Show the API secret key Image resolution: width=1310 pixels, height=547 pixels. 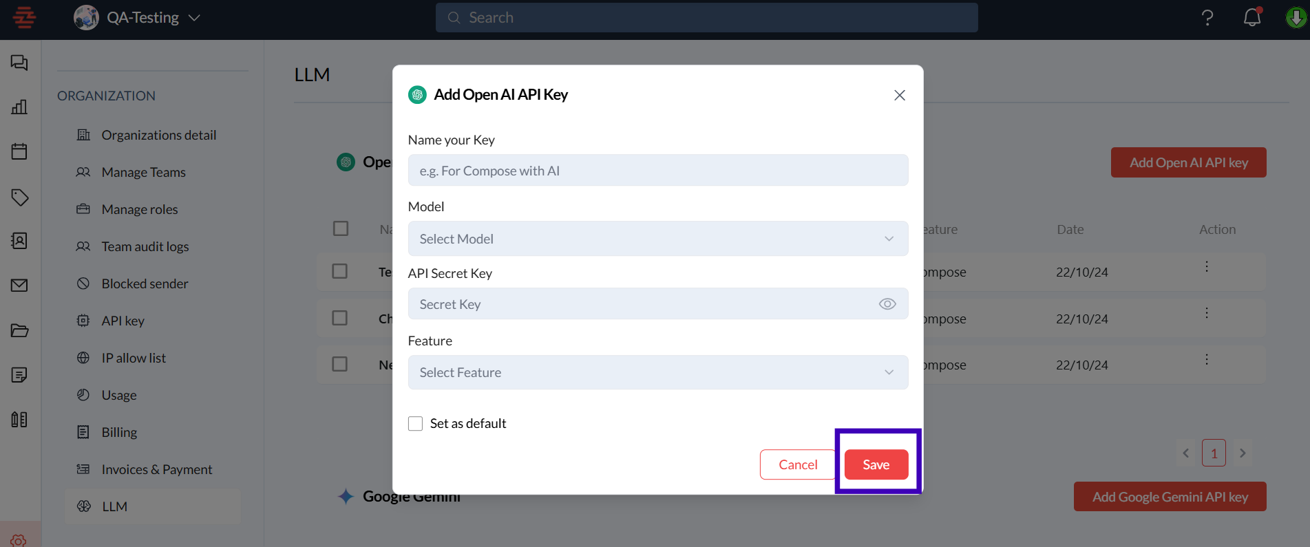887,304
